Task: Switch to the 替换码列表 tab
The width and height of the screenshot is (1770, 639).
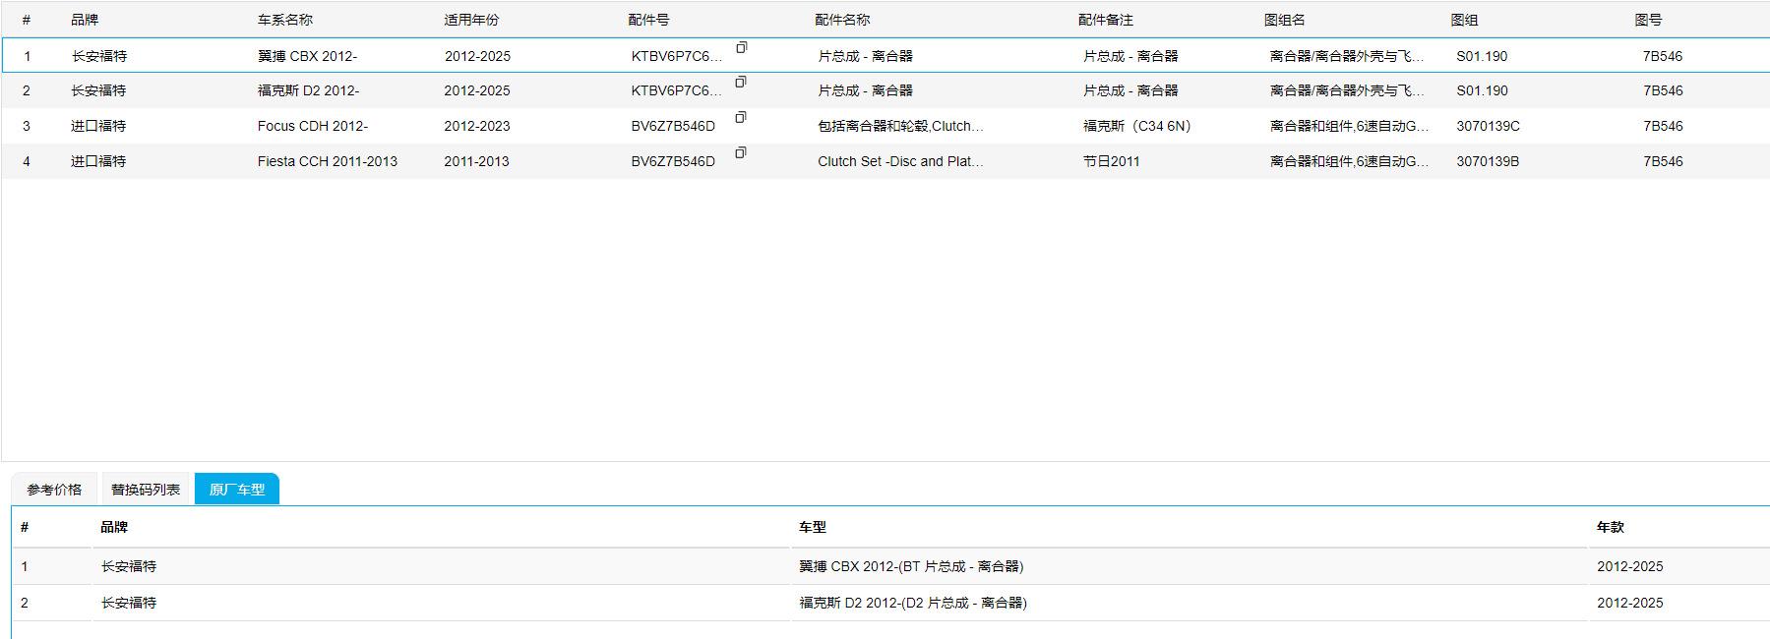Action: pos(146,490)
